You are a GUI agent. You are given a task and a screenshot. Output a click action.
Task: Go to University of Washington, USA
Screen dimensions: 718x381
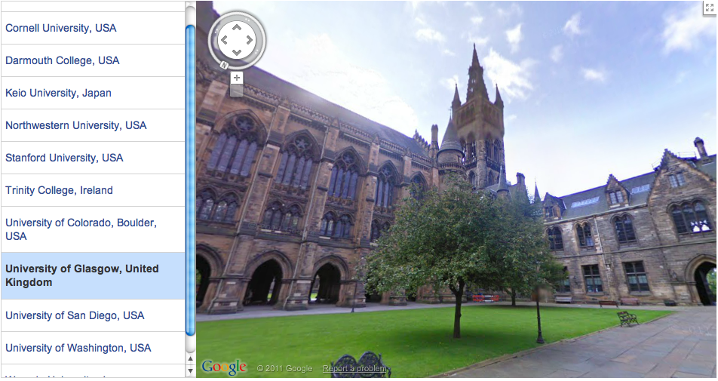click(x=78, y=348)
